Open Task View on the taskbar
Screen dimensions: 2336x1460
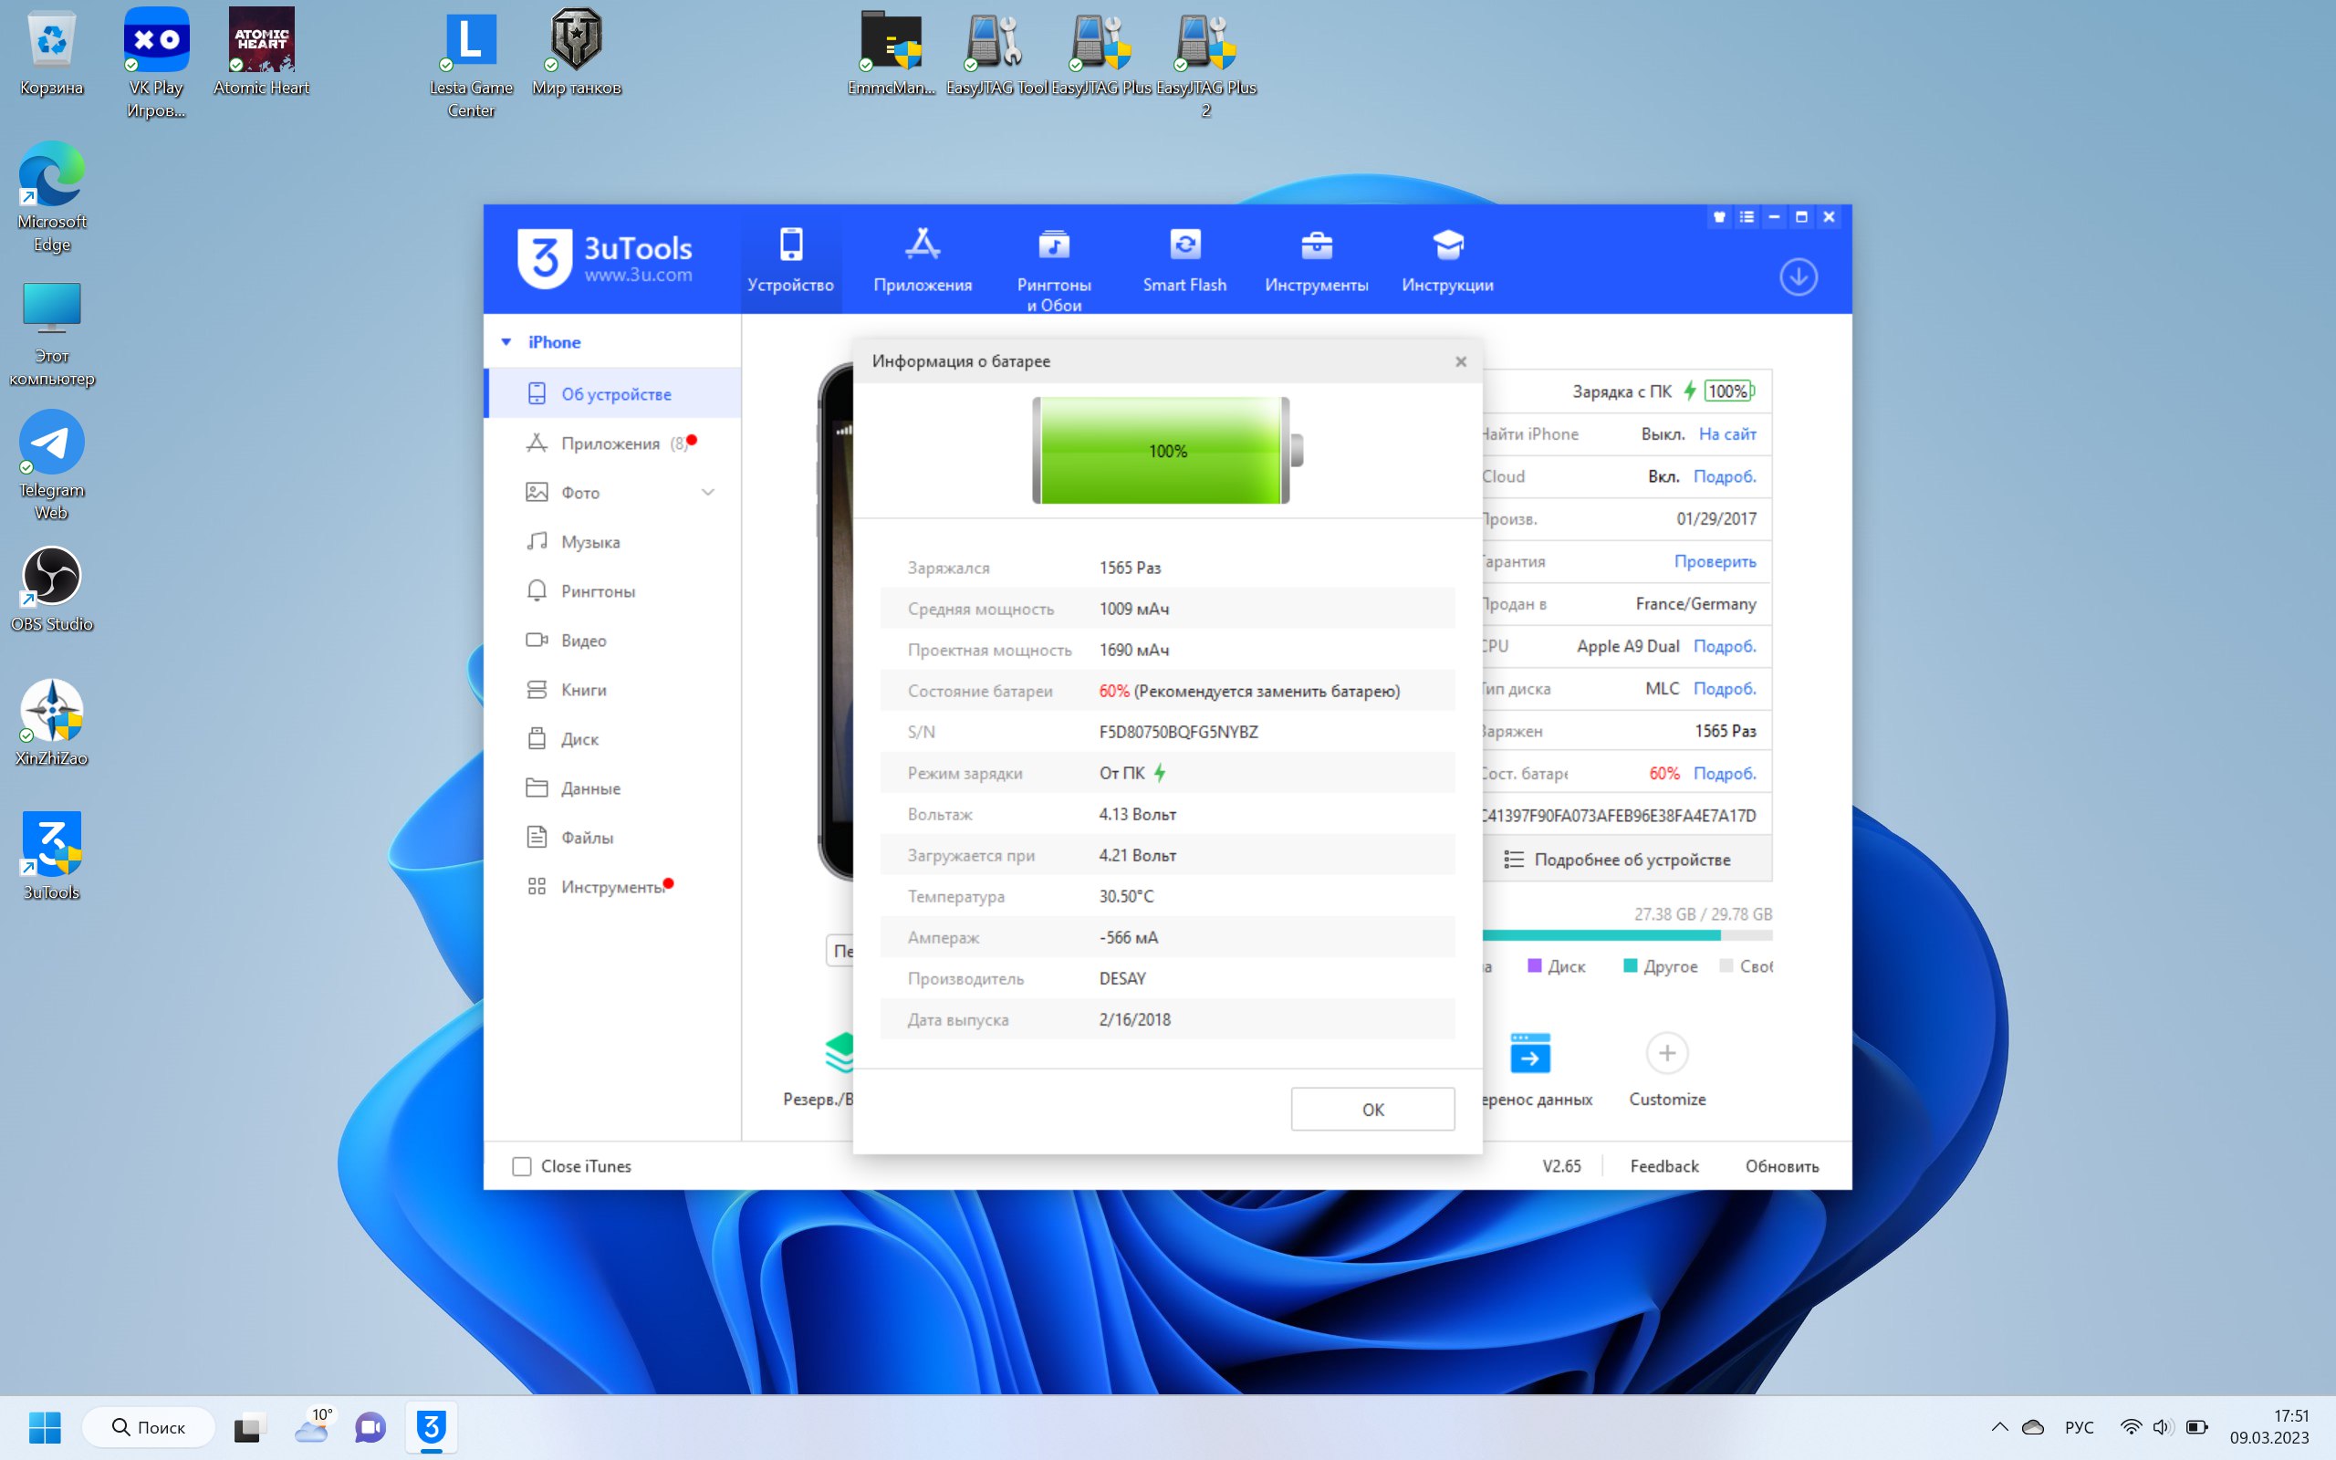tap(248, 1427)
